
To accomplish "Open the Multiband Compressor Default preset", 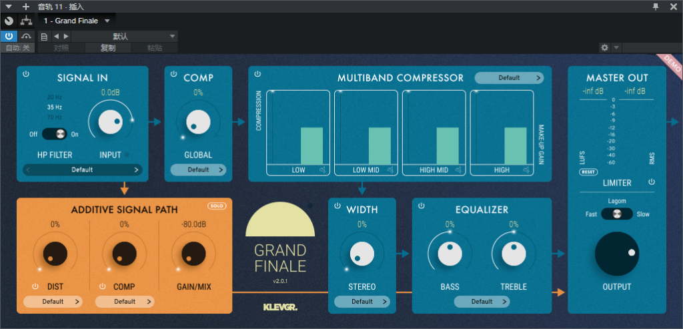I will click(509, 78).
